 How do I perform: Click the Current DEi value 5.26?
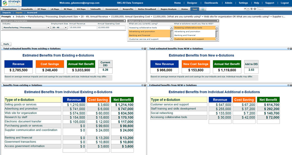point(105,70)
